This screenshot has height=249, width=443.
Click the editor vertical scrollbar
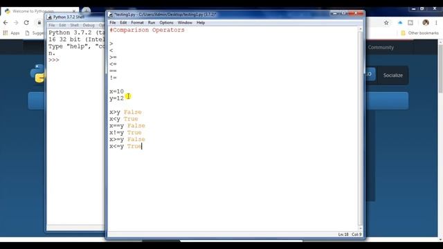[x=361, y=129]
